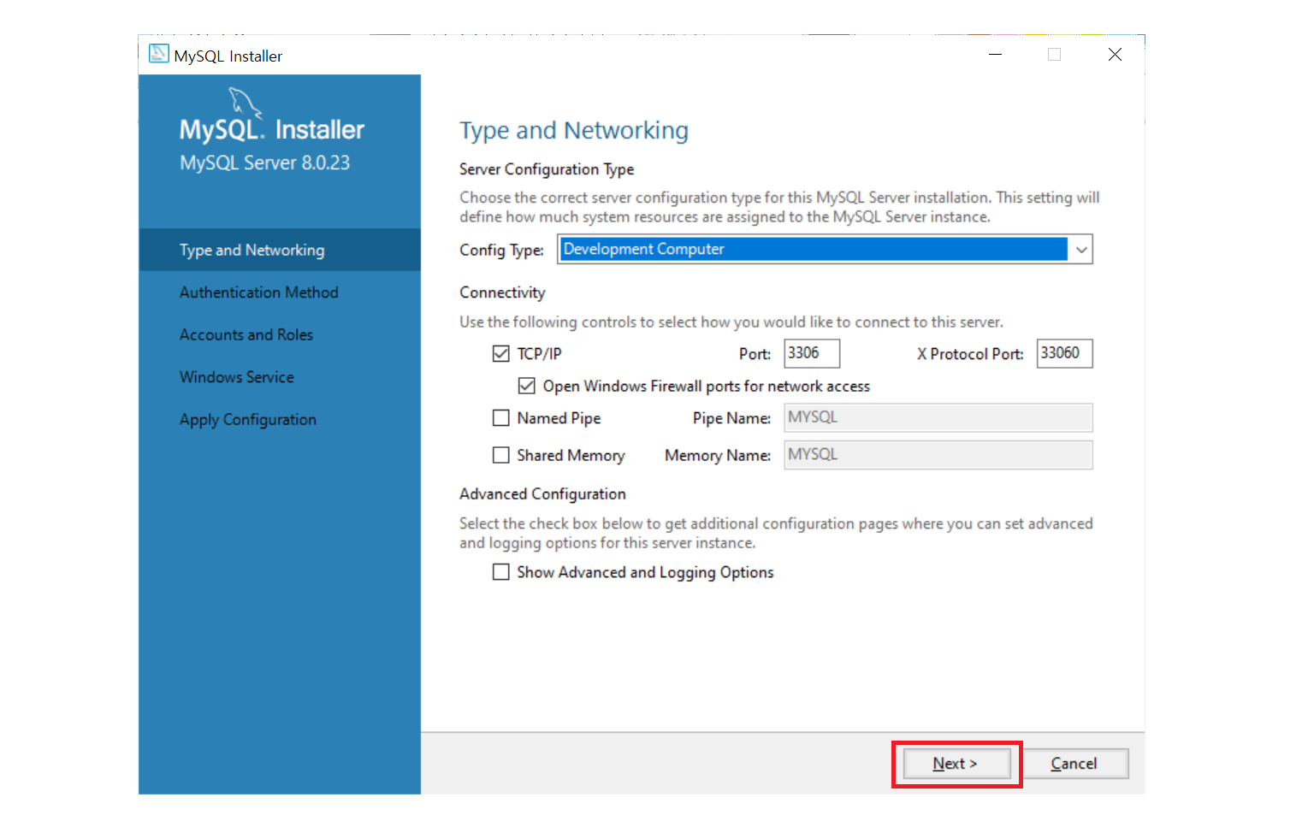Open the Type and Networking step

coord(280,250)
